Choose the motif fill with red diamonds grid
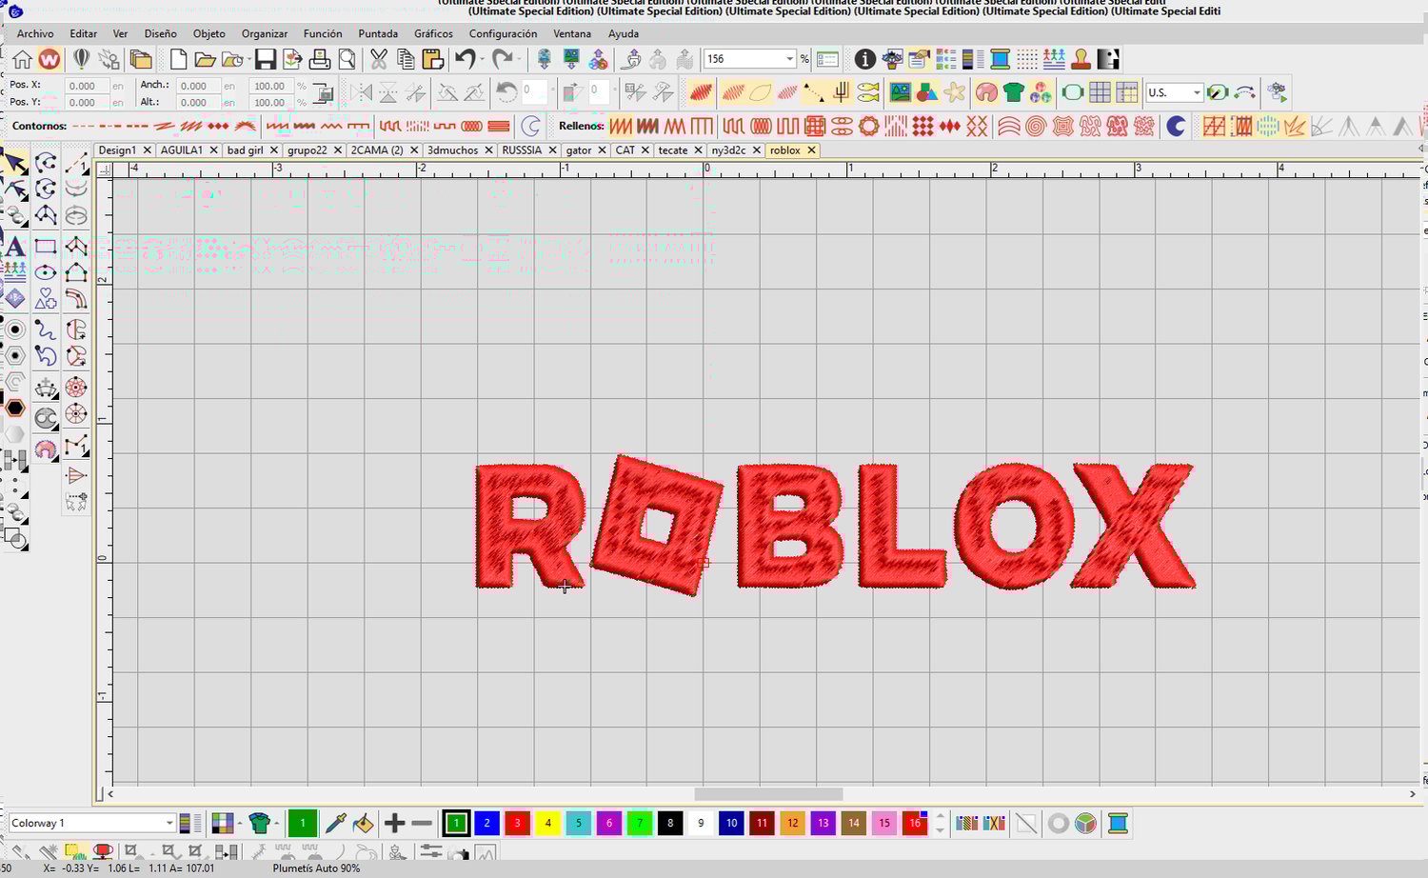Viewport: 1428px width, 878px height. 922,126
